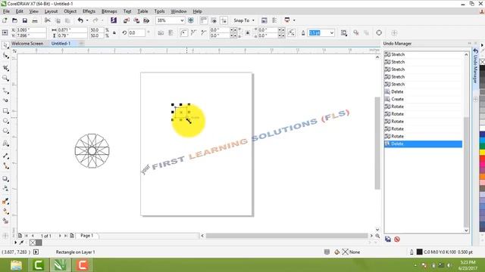This screenshot has height=272, width=485.
Task: Click the no-color X swatch in palette
Action: coord(482,62)
